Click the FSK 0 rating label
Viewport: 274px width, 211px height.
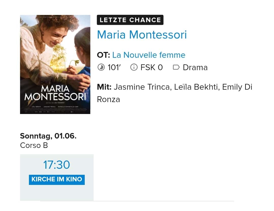151,67
